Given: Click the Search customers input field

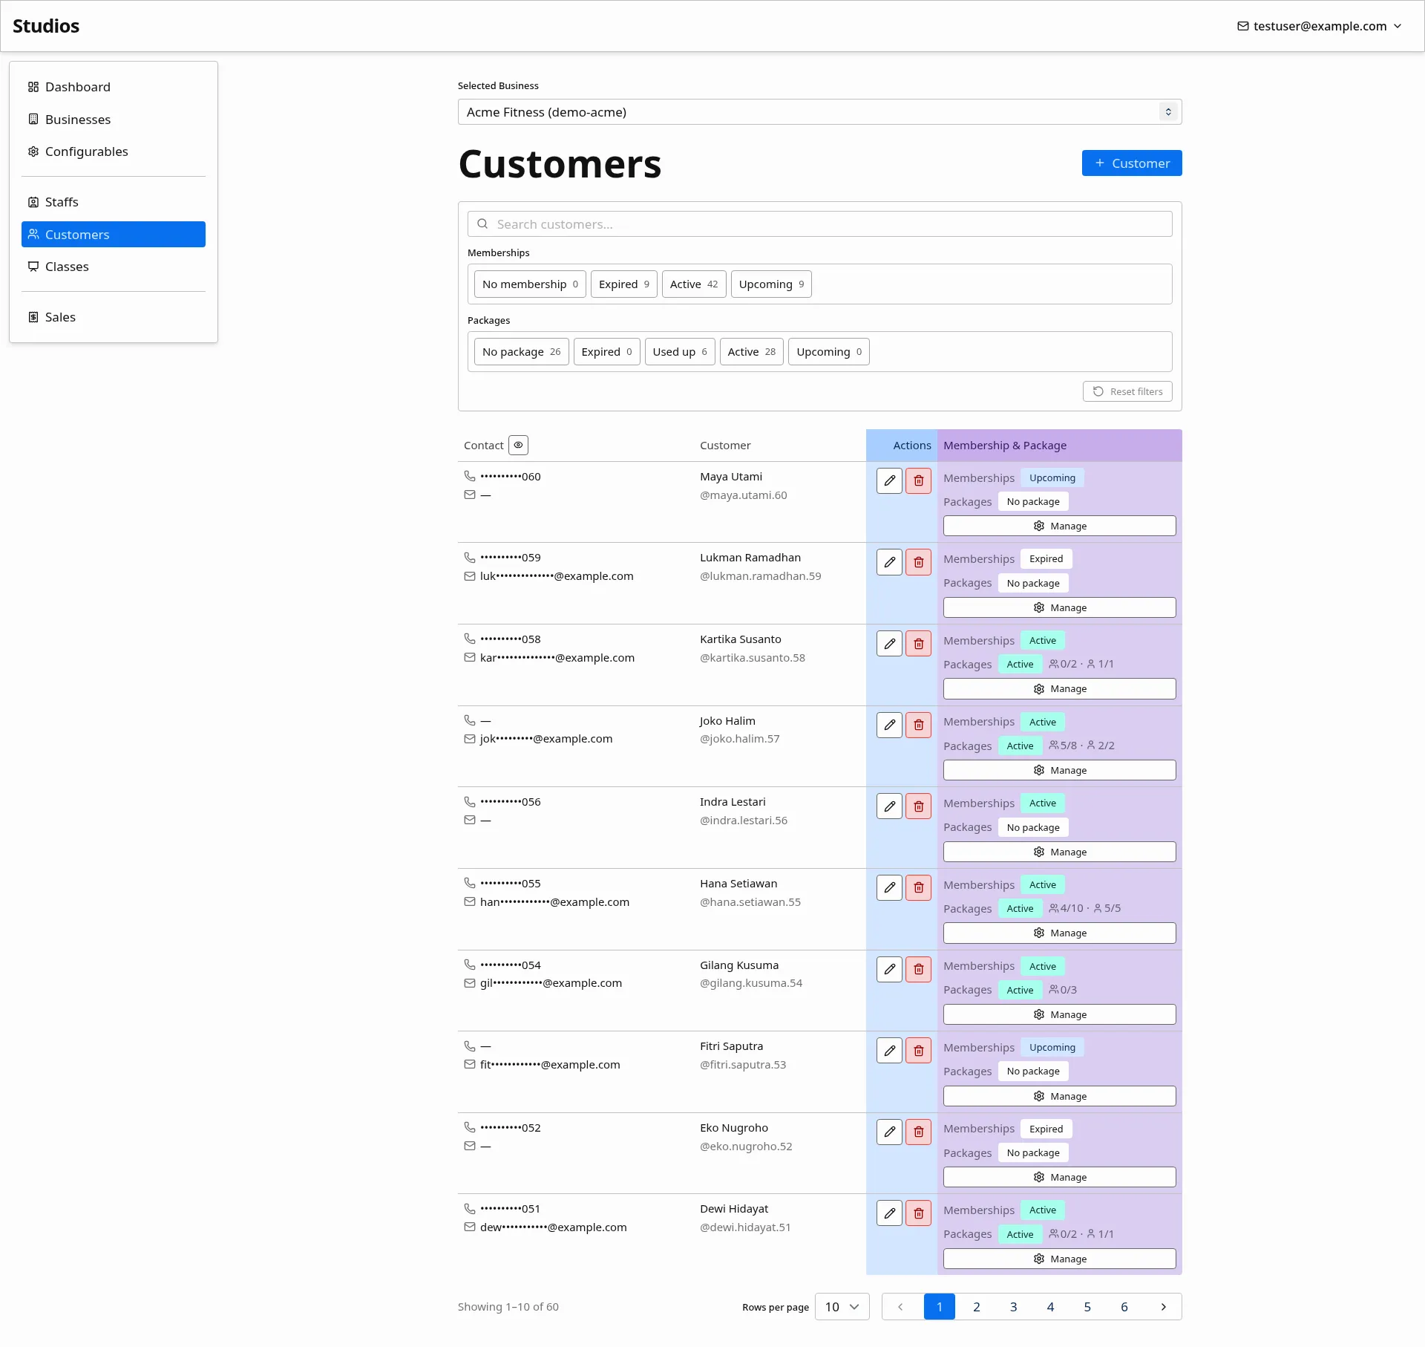Looking at the screenshot, I should [x=819, y=224].
